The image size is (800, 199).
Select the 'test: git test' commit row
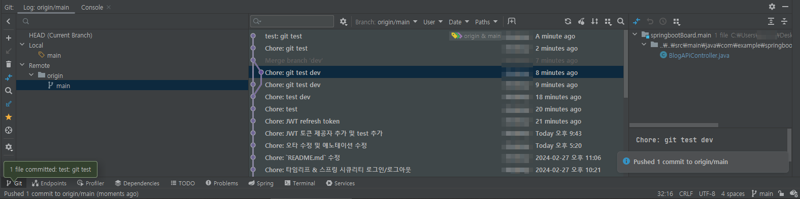(x=436, y=36)
